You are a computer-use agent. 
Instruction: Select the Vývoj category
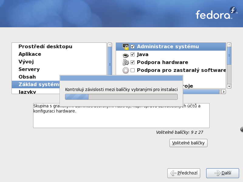[59, 62]
